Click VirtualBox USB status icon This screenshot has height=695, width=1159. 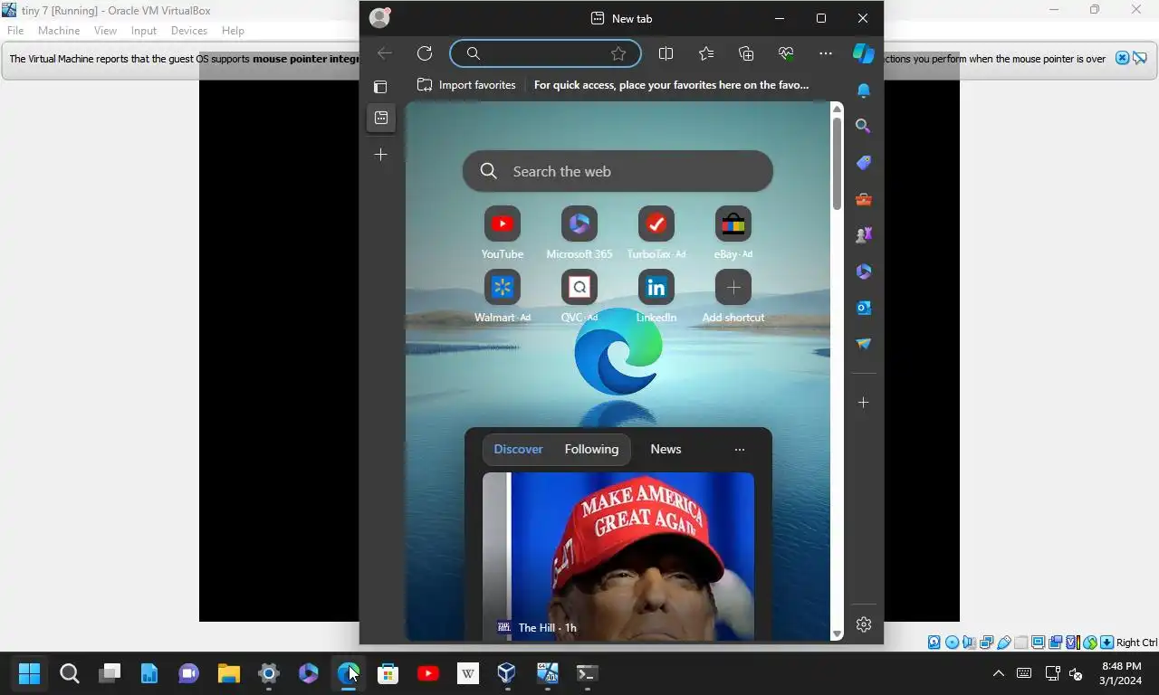pos(1004,643)
